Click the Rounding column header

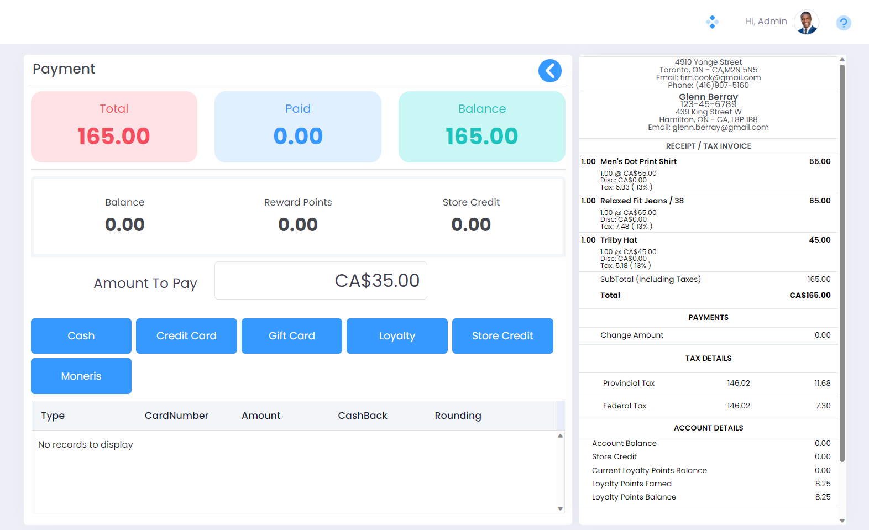pyautogui.click(x=458, y=416)
